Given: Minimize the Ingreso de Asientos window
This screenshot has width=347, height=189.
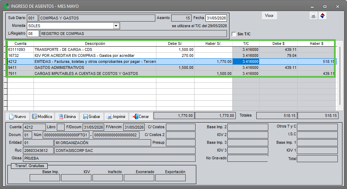Looking at the screenshot, I should click(312, 7).
